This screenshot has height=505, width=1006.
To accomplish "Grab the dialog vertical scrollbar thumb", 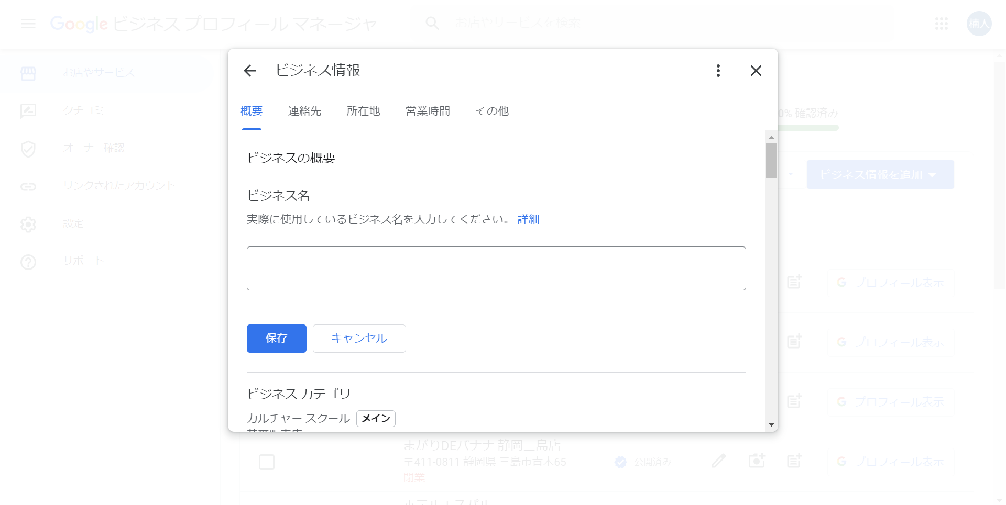I will click(x=771, y=161).
